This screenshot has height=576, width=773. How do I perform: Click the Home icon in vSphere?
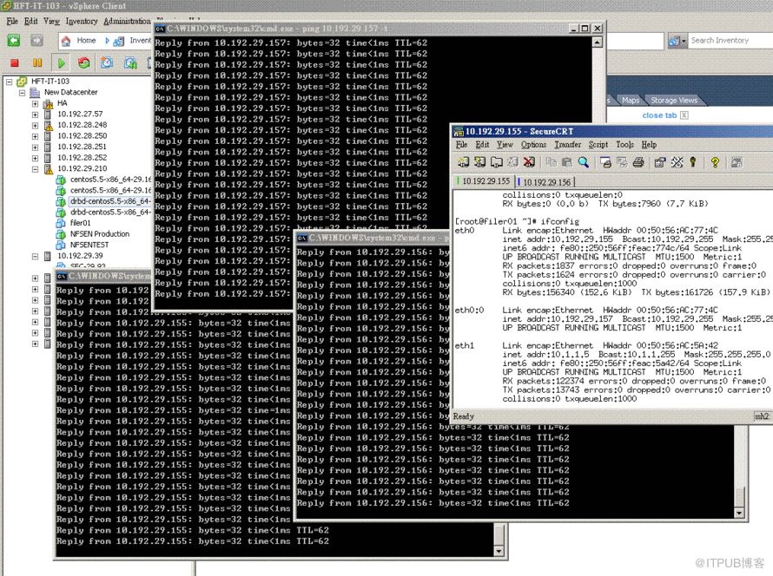pyautogui.click(x=66, y=41)
